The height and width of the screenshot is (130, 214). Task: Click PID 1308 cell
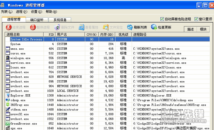[50, 95]
